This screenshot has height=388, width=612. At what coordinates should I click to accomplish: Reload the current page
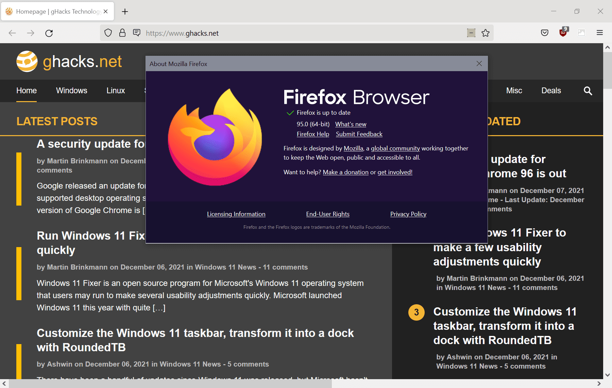click(49, 33)
